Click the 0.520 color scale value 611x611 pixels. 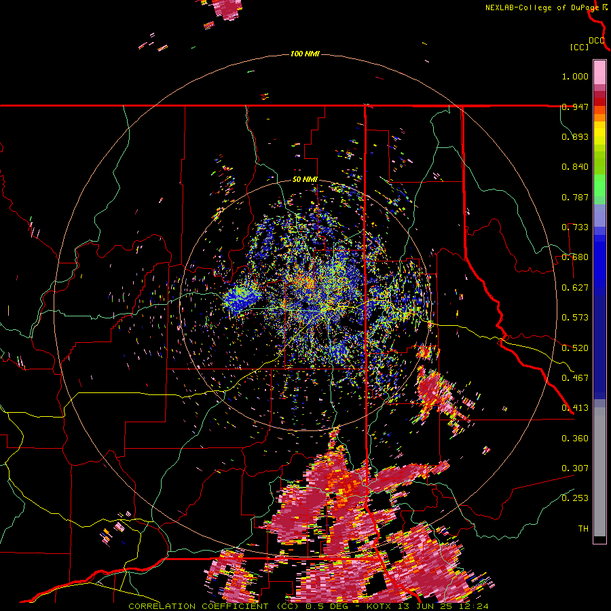click(575, 348)
